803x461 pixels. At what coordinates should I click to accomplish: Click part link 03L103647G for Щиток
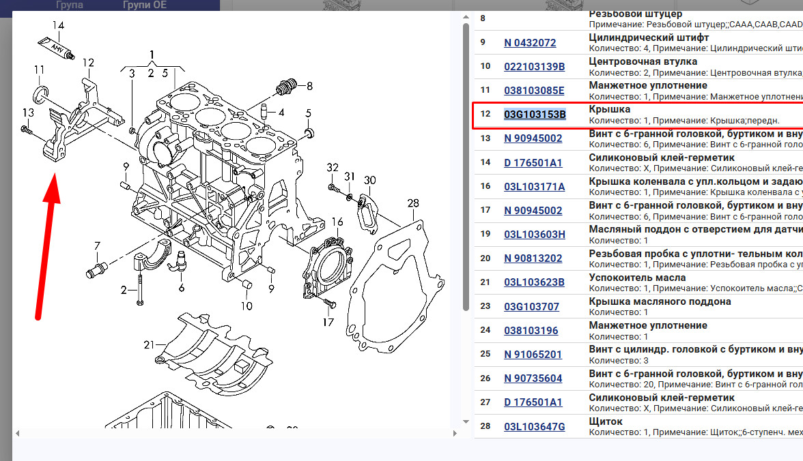tap(535, 426)
